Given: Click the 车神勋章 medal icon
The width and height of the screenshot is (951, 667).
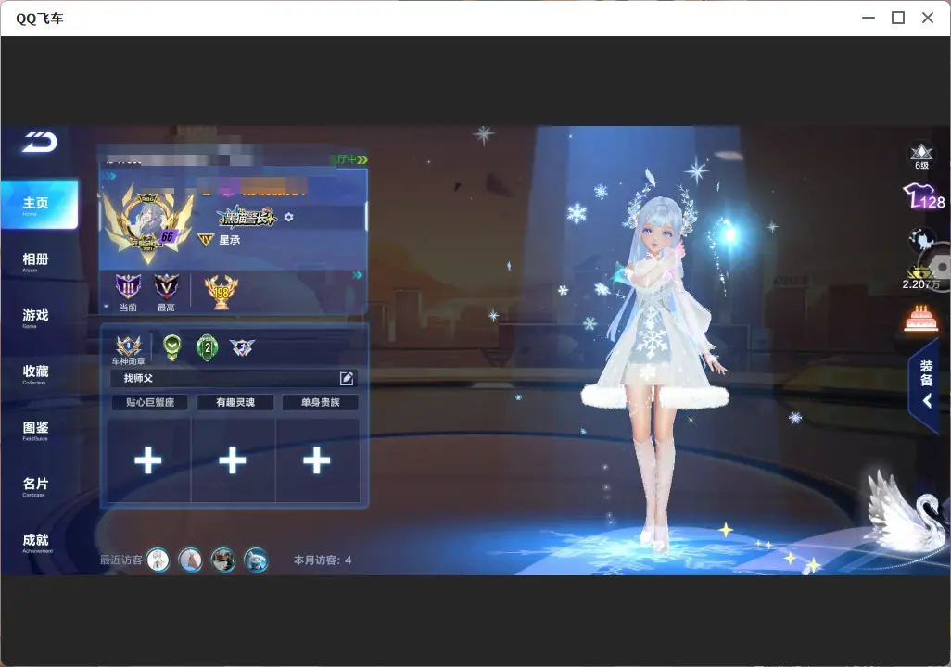Looking at the screenshot, I should 129,346.
